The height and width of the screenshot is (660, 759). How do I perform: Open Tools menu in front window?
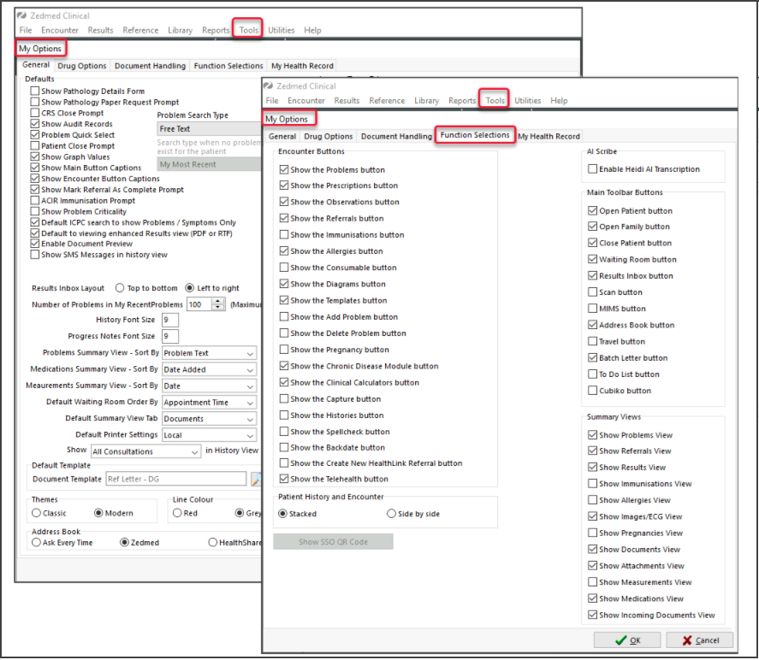pos(495,100)
